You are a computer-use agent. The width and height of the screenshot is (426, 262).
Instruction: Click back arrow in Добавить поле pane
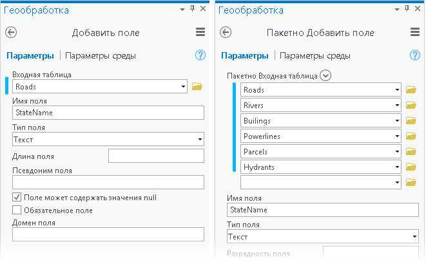11,33
